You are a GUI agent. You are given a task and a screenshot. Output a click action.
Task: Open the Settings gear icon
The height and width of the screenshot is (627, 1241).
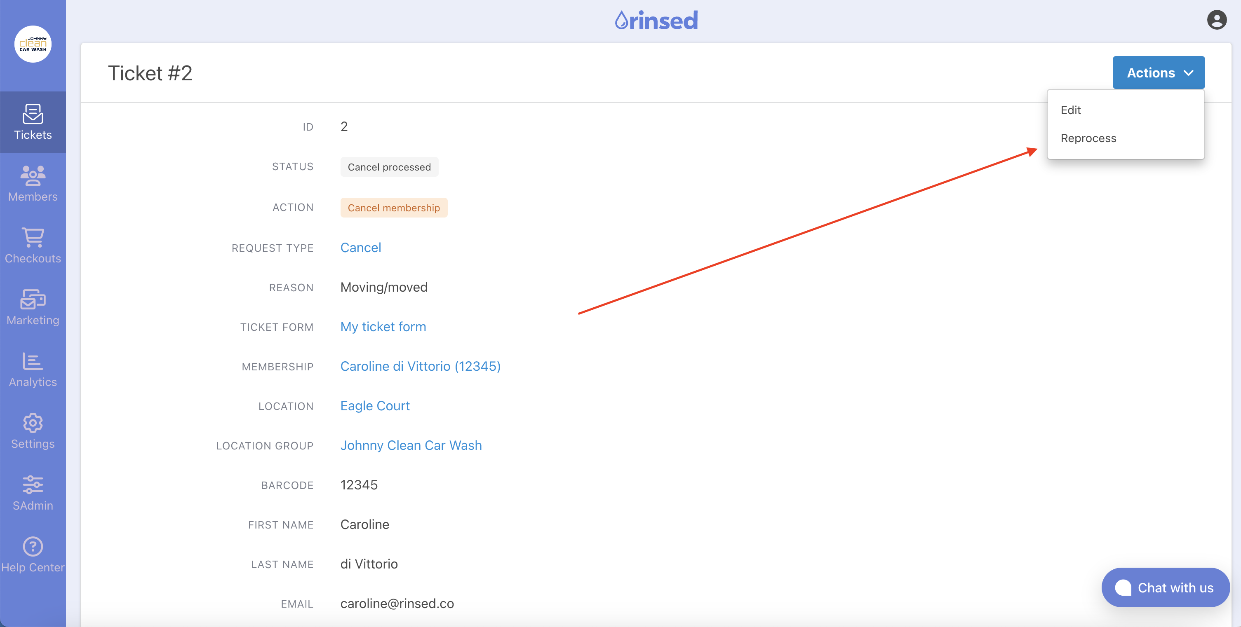(x=33, y=423)
